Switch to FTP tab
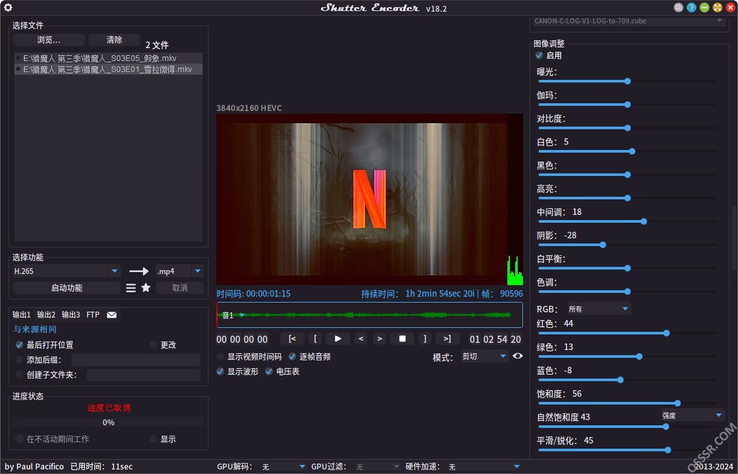The width and height of the screenshot is (738, 474). tap(93, 314)
